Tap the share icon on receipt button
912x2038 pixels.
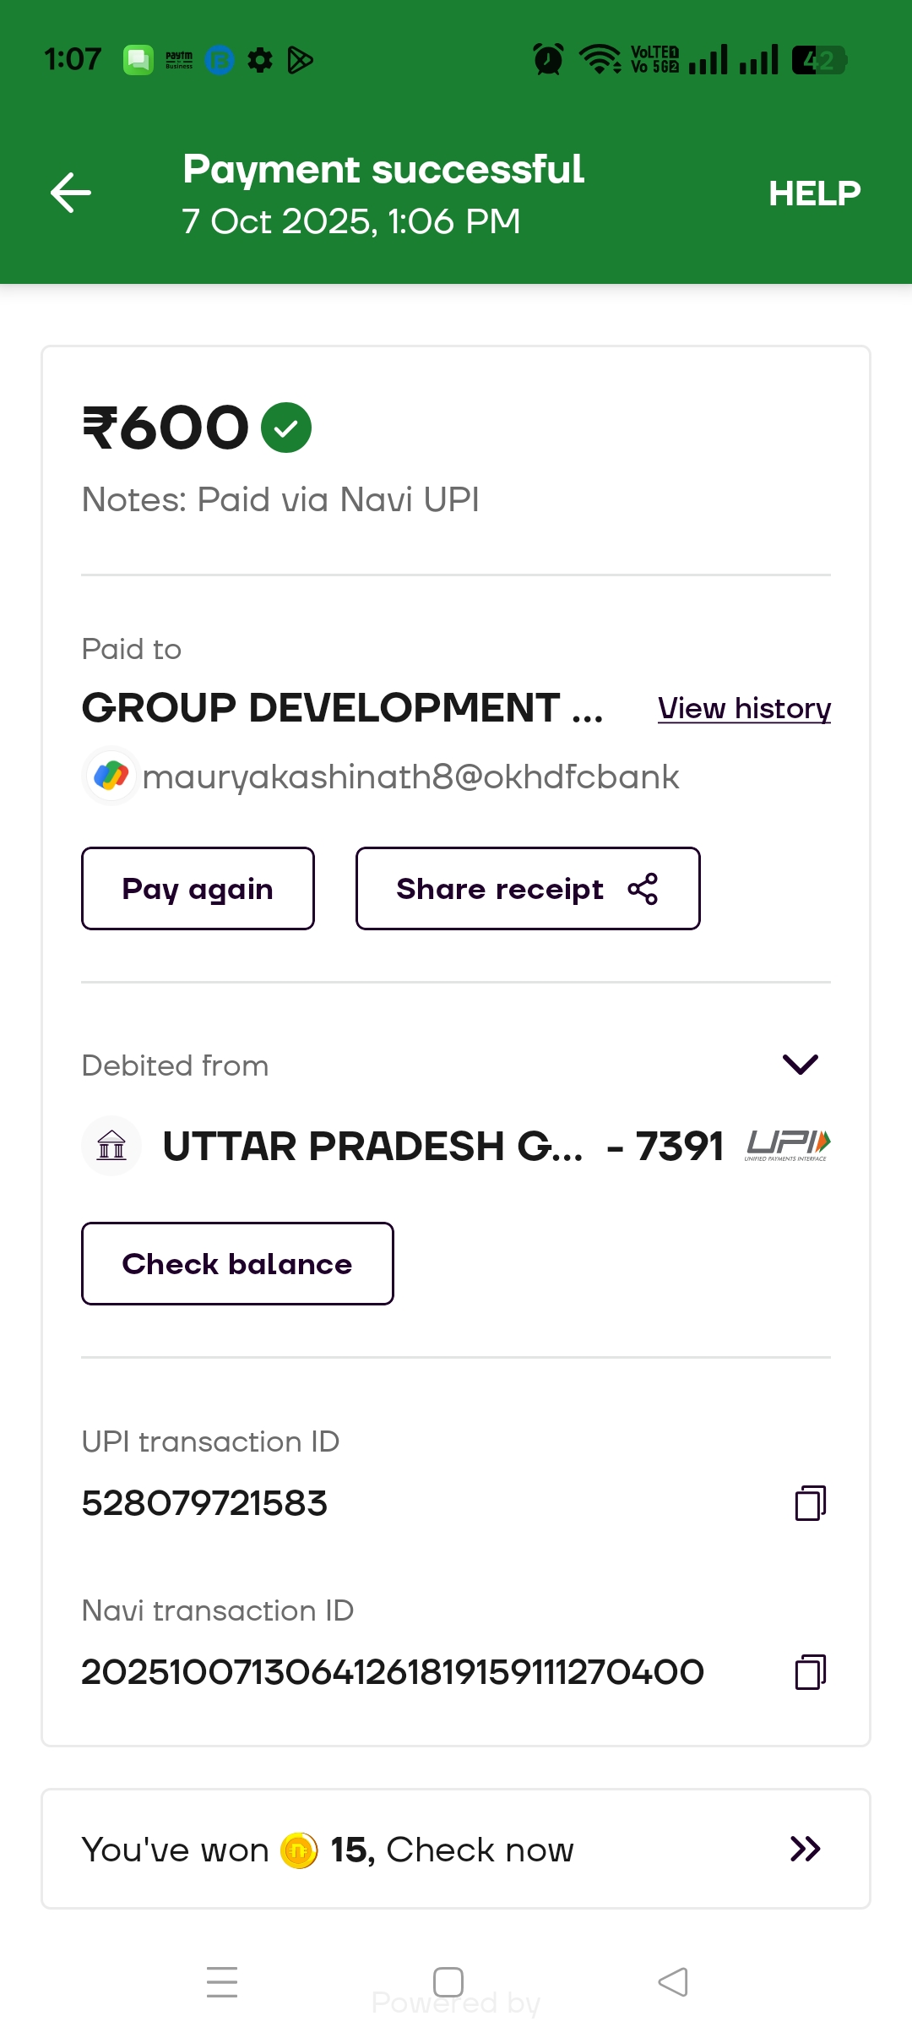(x=643, y=889)
